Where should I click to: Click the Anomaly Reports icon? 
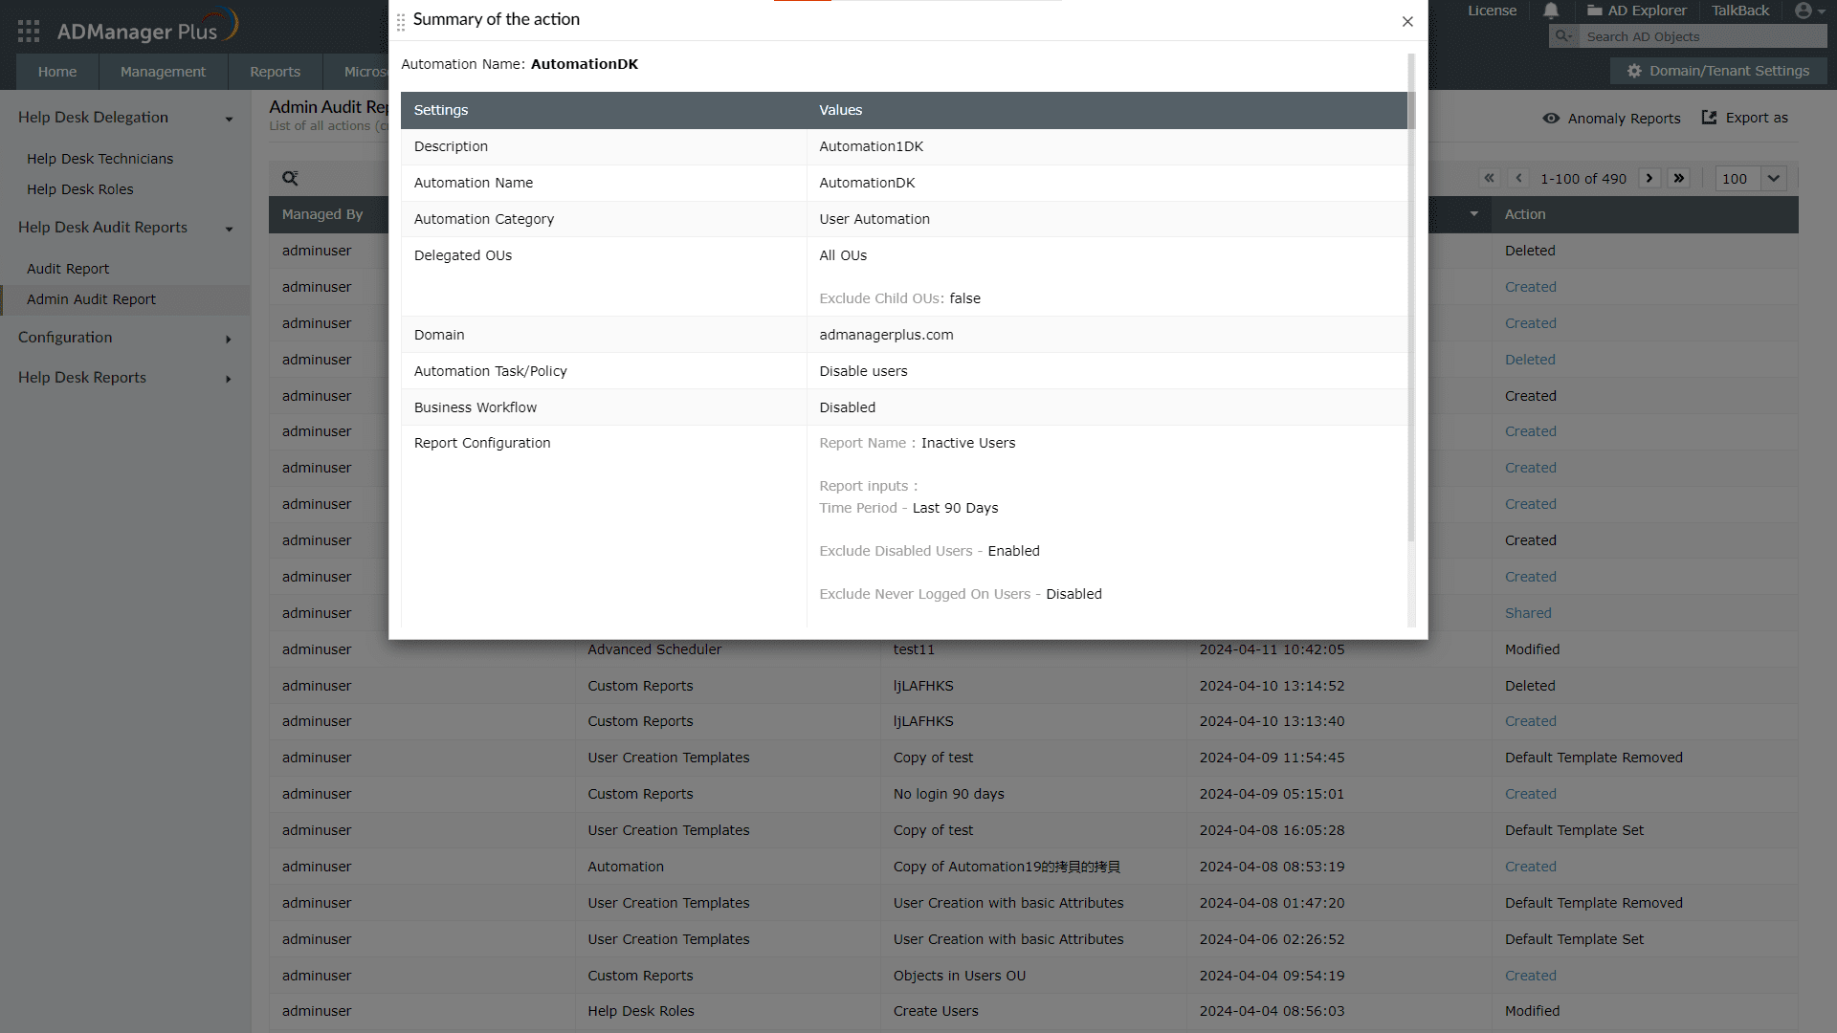(x=1551, y=119)
